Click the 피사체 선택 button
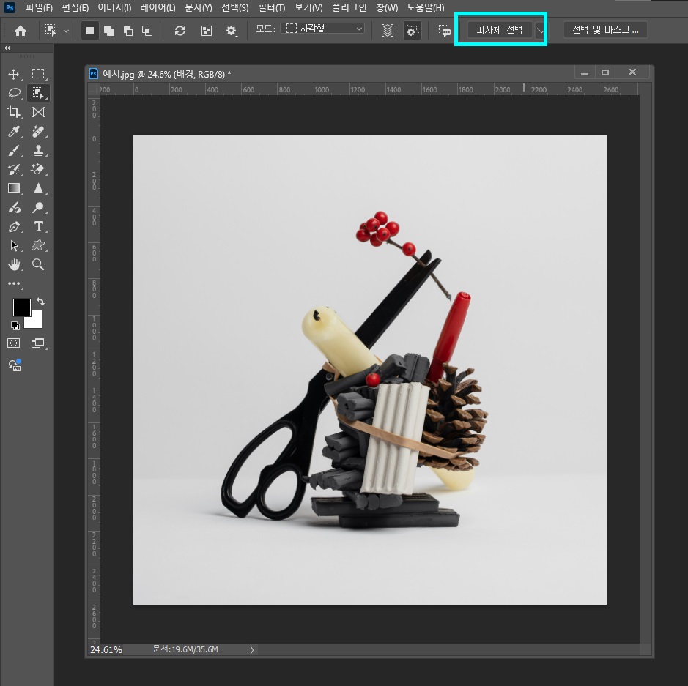688x686 pixels. (499, 30)
